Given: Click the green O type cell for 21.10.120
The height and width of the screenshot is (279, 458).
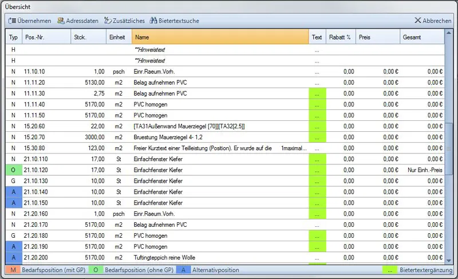Looking at the screenshot, I should tap(14, 170).
